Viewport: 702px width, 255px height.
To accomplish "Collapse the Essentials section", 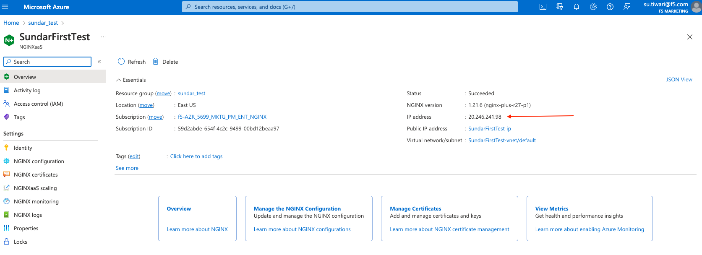I will (x=119, y=80).
